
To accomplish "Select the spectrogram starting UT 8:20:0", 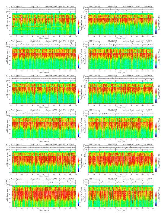I will 43,93.
